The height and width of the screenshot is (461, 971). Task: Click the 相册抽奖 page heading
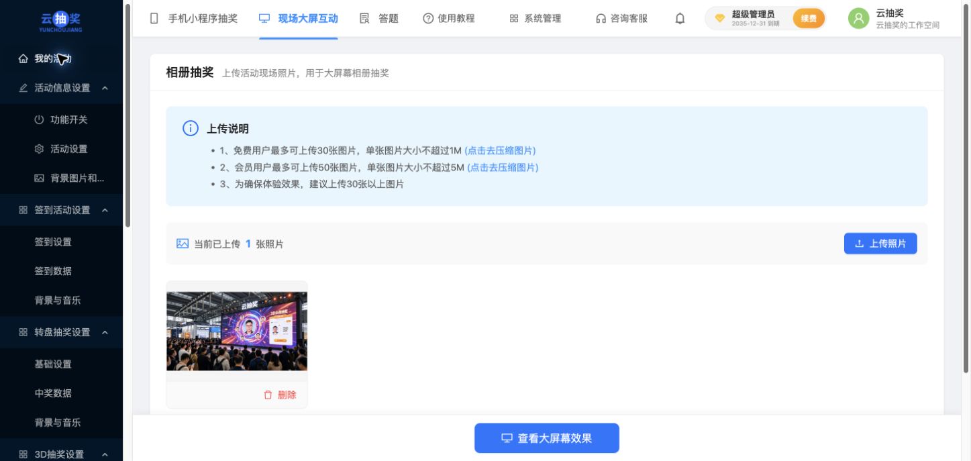190,72
